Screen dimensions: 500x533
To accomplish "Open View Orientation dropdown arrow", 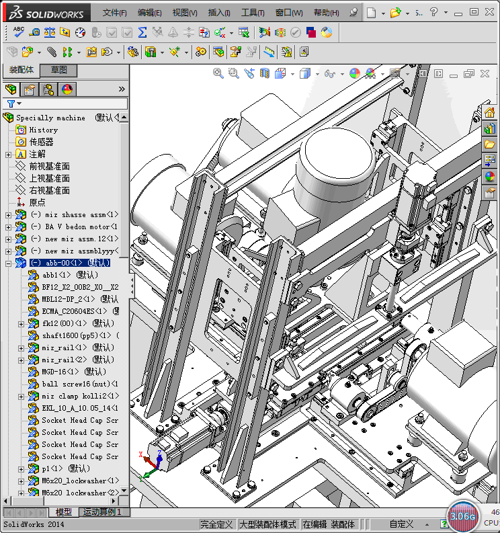I will click(292, 74).
